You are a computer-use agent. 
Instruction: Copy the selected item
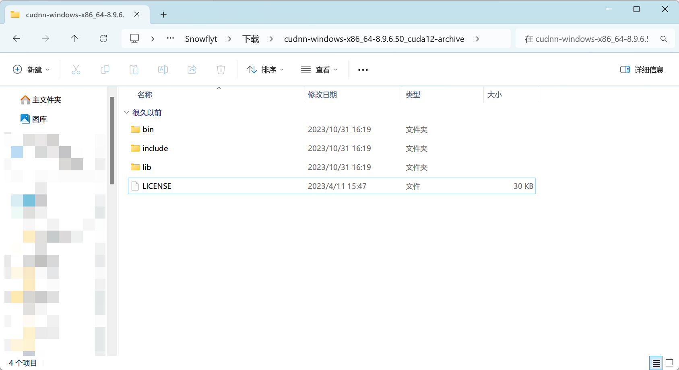point(105,69)
